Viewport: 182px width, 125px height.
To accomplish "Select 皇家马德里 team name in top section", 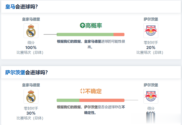I will pyautogui.click(x=31, y=19).
